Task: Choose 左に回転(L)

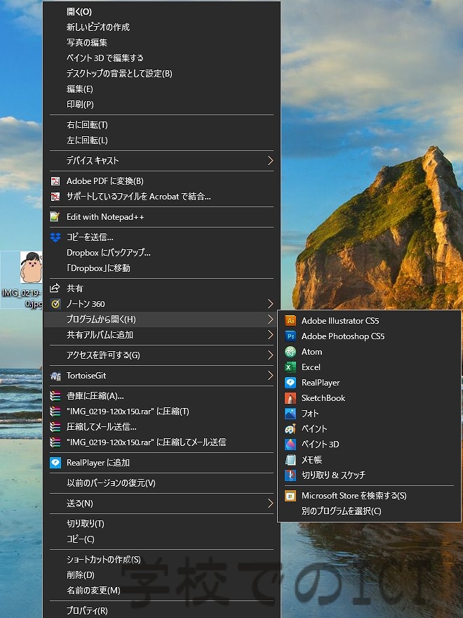Action: pos(161,140)
